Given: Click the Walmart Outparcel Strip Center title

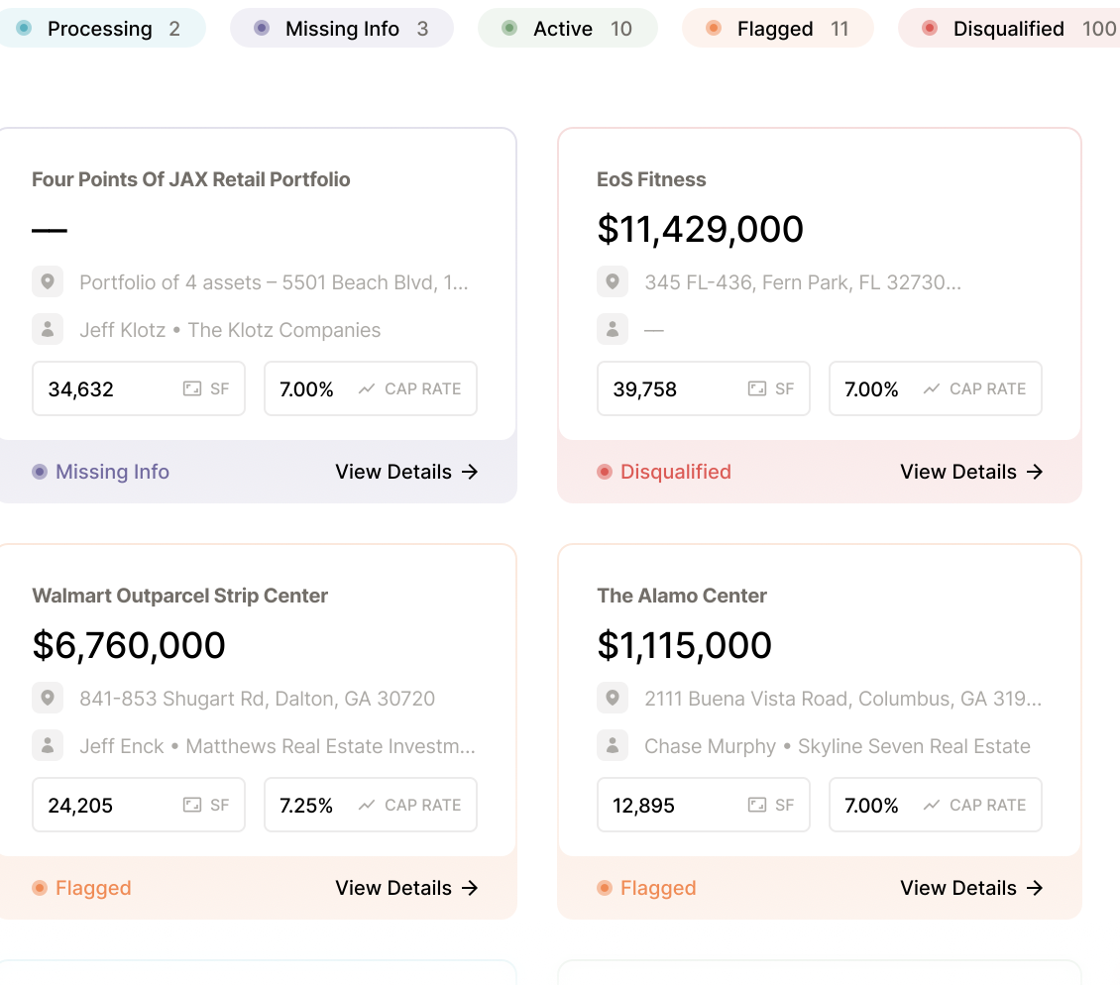Looking at the screenshot, I should [x=179, y=596].
